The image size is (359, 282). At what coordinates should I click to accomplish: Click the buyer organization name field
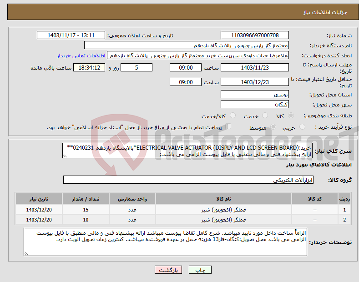(187, 45)
